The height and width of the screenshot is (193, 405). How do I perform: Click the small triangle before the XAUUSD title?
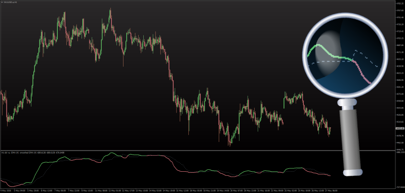coord(2,2)
